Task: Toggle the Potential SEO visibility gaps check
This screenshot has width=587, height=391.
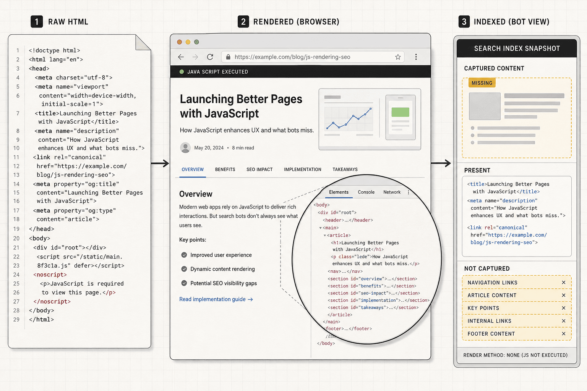Action: click(184, 283)
